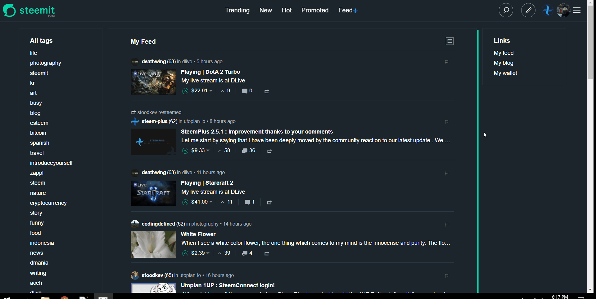This screenshot has height=299, width=596.
Task: Show the 9 votes list
Action: point(225,91)
